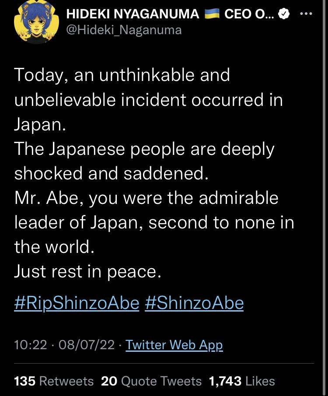
Task: Show the 20 Quote Tweets
Action: [x=151, y=381]
